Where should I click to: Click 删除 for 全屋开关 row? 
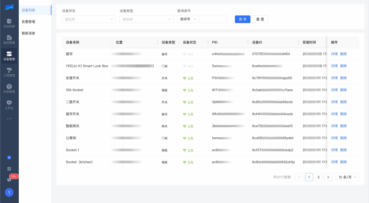pyautogui.click(x=343, y=78)
